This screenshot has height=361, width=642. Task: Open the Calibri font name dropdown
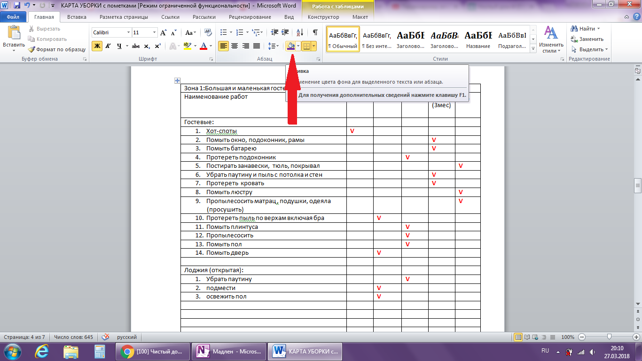tap(128, 32)
